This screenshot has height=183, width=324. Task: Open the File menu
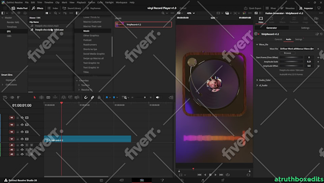click(x=27, y=2)
